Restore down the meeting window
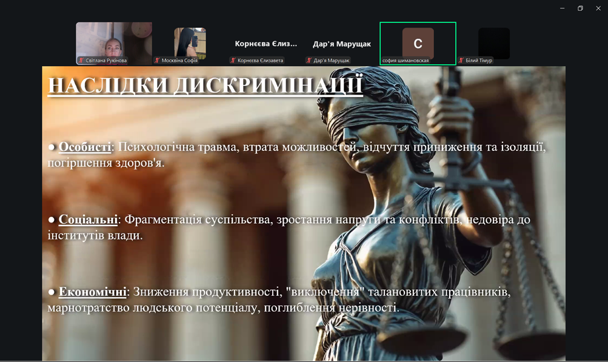The height and width of the screenshot is (362, 608). [x=580, y=8]
